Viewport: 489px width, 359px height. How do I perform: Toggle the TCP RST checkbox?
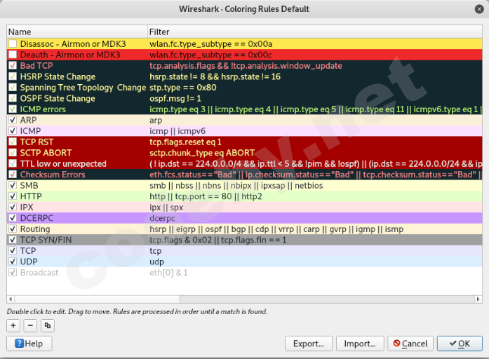coord(13,142)
